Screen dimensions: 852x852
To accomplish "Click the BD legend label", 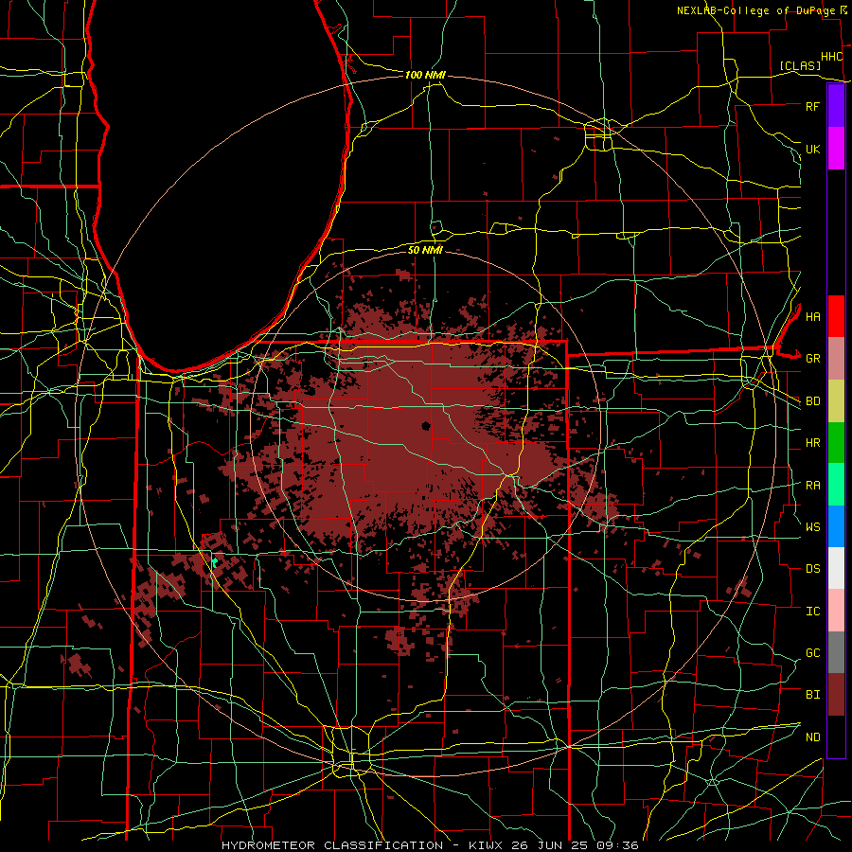I will tap(812, 401).
